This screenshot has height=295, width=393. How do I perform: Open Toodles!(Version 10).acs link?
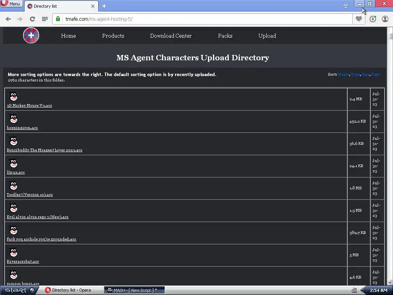(30, 195)
